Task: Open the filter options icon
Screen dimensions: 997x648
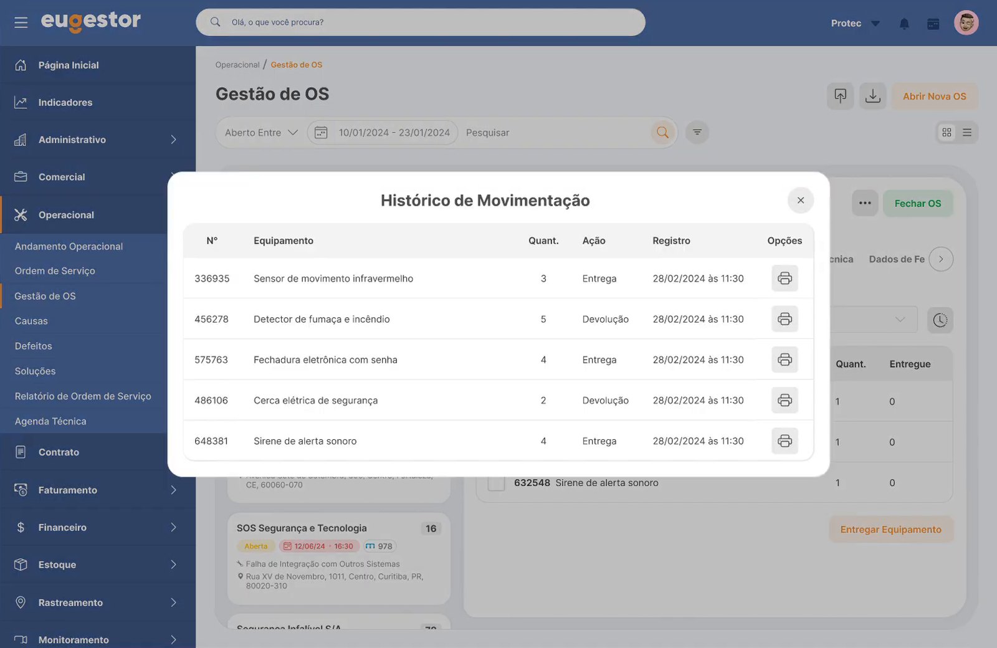Action: [x=697, y=132]
